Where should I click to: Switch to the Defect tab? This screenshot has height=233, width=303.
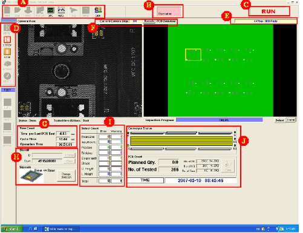coord(280,120)
